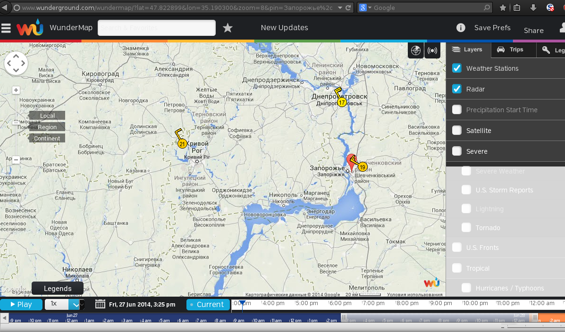Click the browser back arrow

pos(5,8)
